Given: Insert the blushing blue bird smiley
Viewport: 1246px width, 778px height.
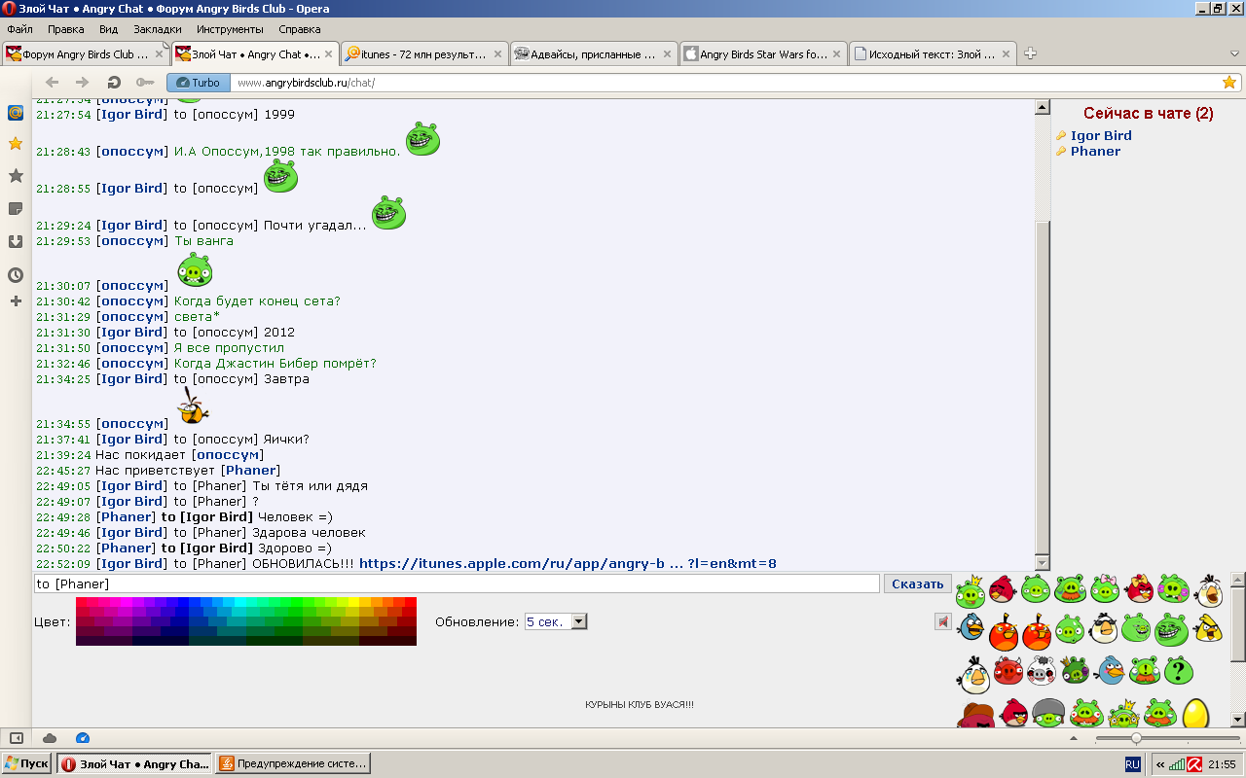Looking at the screenshot, I should pyautogui.click(x=1110, y=670).
